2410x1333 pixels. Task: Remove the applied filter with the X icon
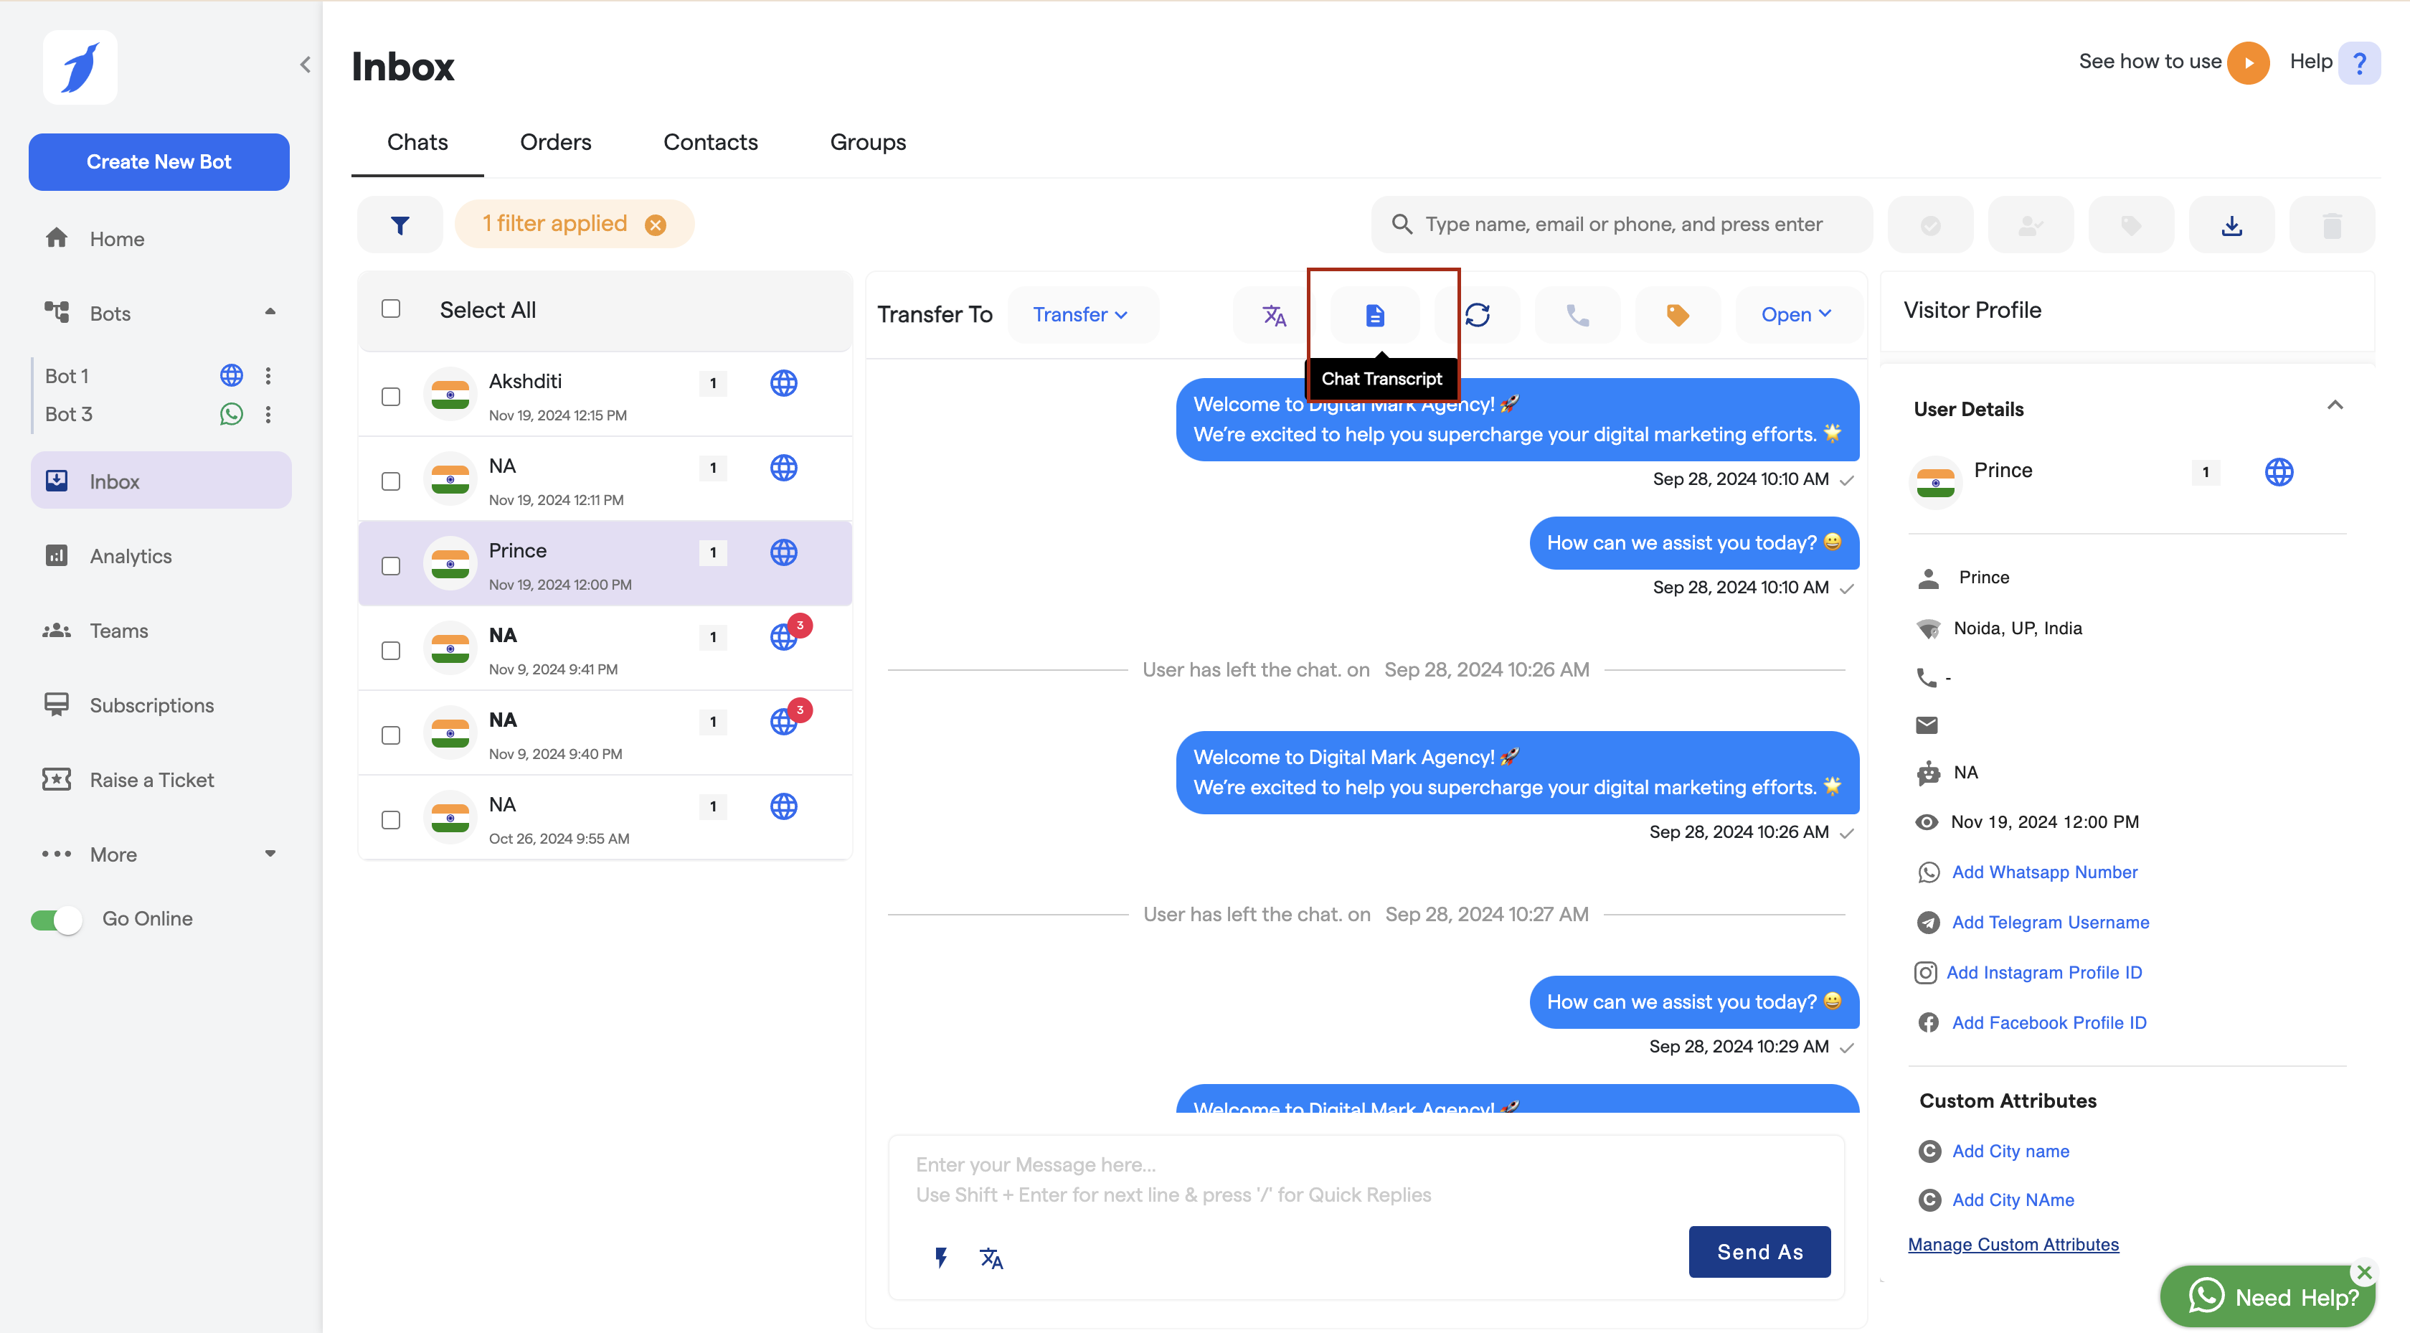pyautogui.click(x=656, y=225)
